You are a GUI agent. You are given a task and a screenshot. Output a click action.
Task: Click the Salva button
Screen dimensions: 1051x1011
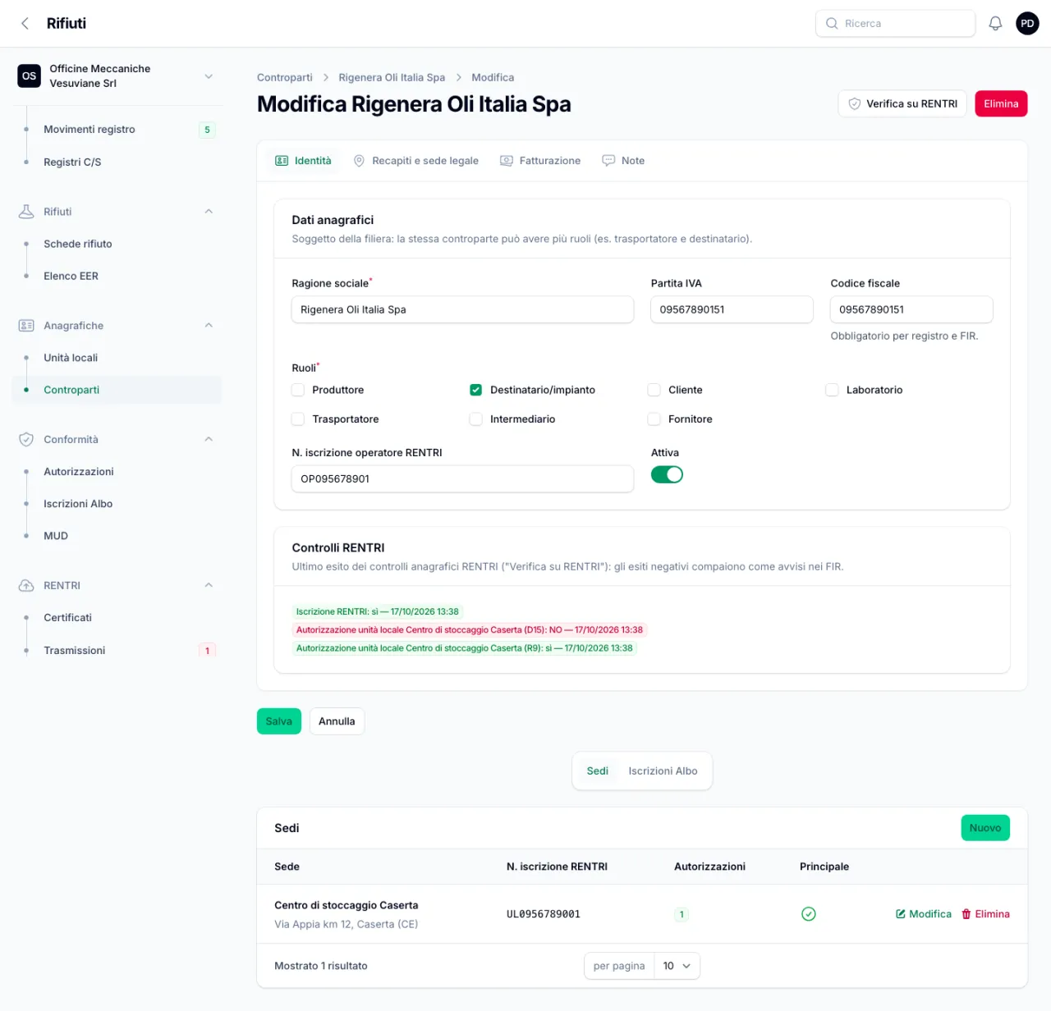pyautogui.click(x=279, y=721)
